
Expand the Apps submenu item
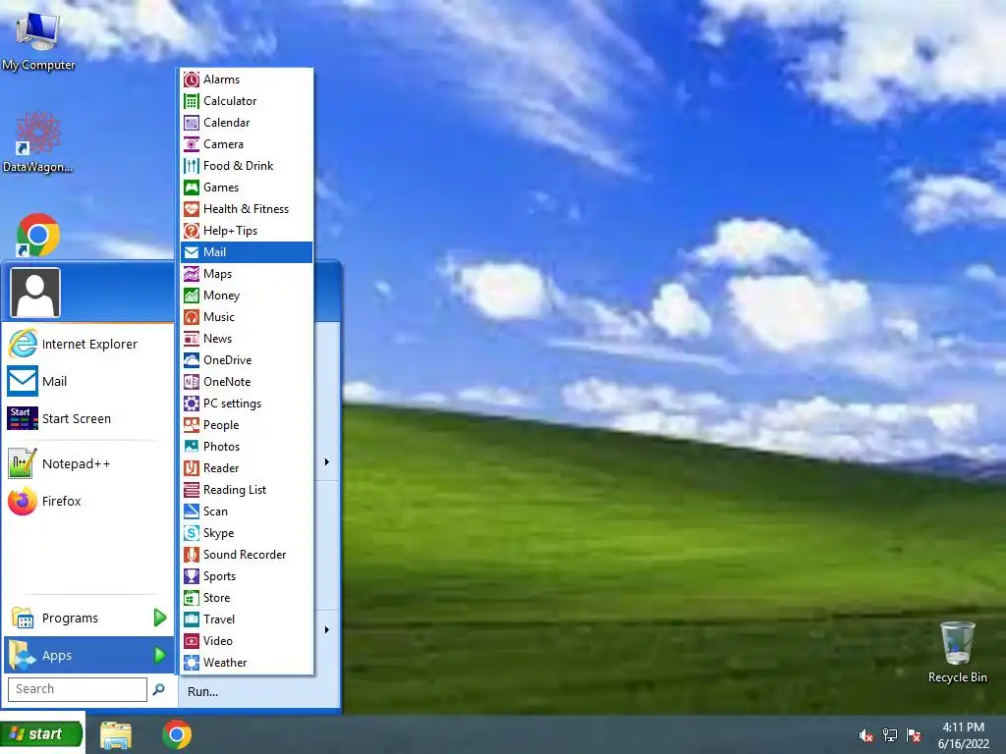click(x=88, y=655)
